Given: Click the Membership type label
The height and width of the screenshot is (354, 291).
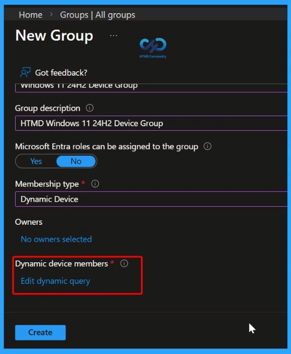Looking at the screenshot, I should point(47,184).
